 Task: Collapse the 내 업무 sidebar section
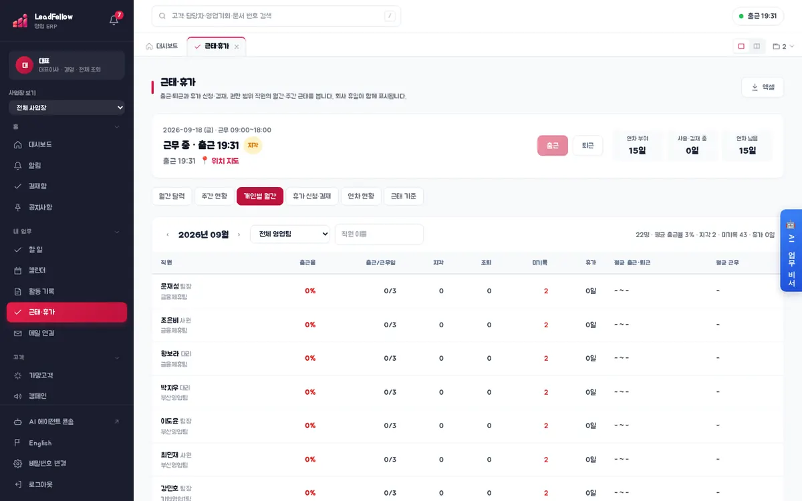pyautogui.click(x=67, y=232)
